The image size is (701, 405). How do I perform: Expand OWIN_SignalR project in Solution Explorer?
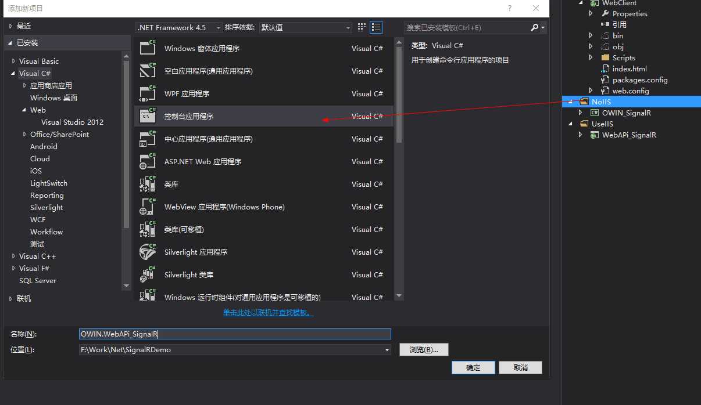click(580, 113)
